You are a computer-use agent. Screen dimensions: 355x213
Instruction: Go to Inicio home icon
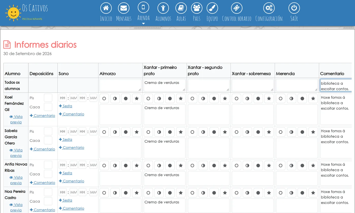106,8
